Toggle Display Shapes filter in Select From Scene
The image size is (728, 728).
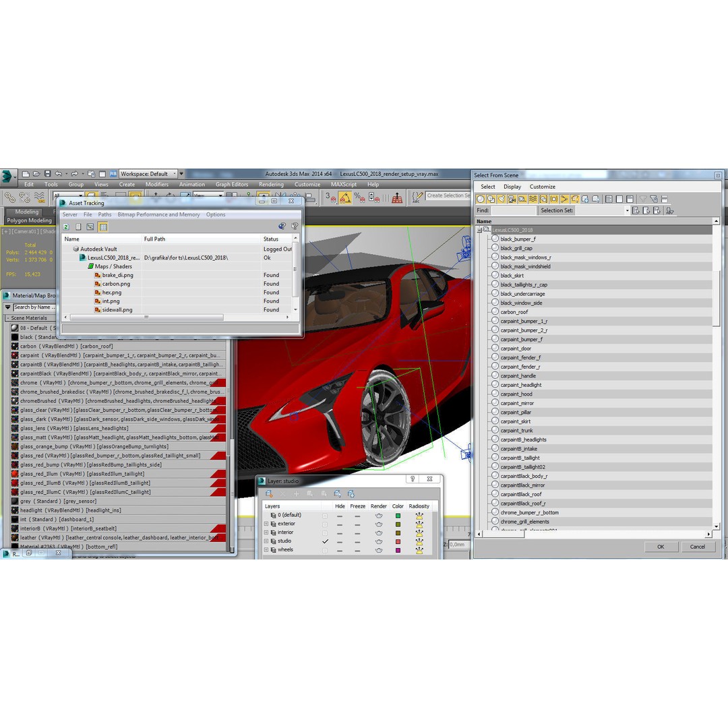click(x=491, y=199)
